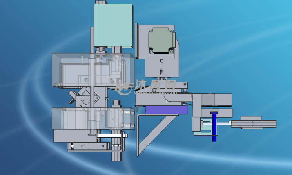Screen dimensions: 292x175
Task: Click the X-shaped cross bracket on left
Action: (x=74, y=96)
